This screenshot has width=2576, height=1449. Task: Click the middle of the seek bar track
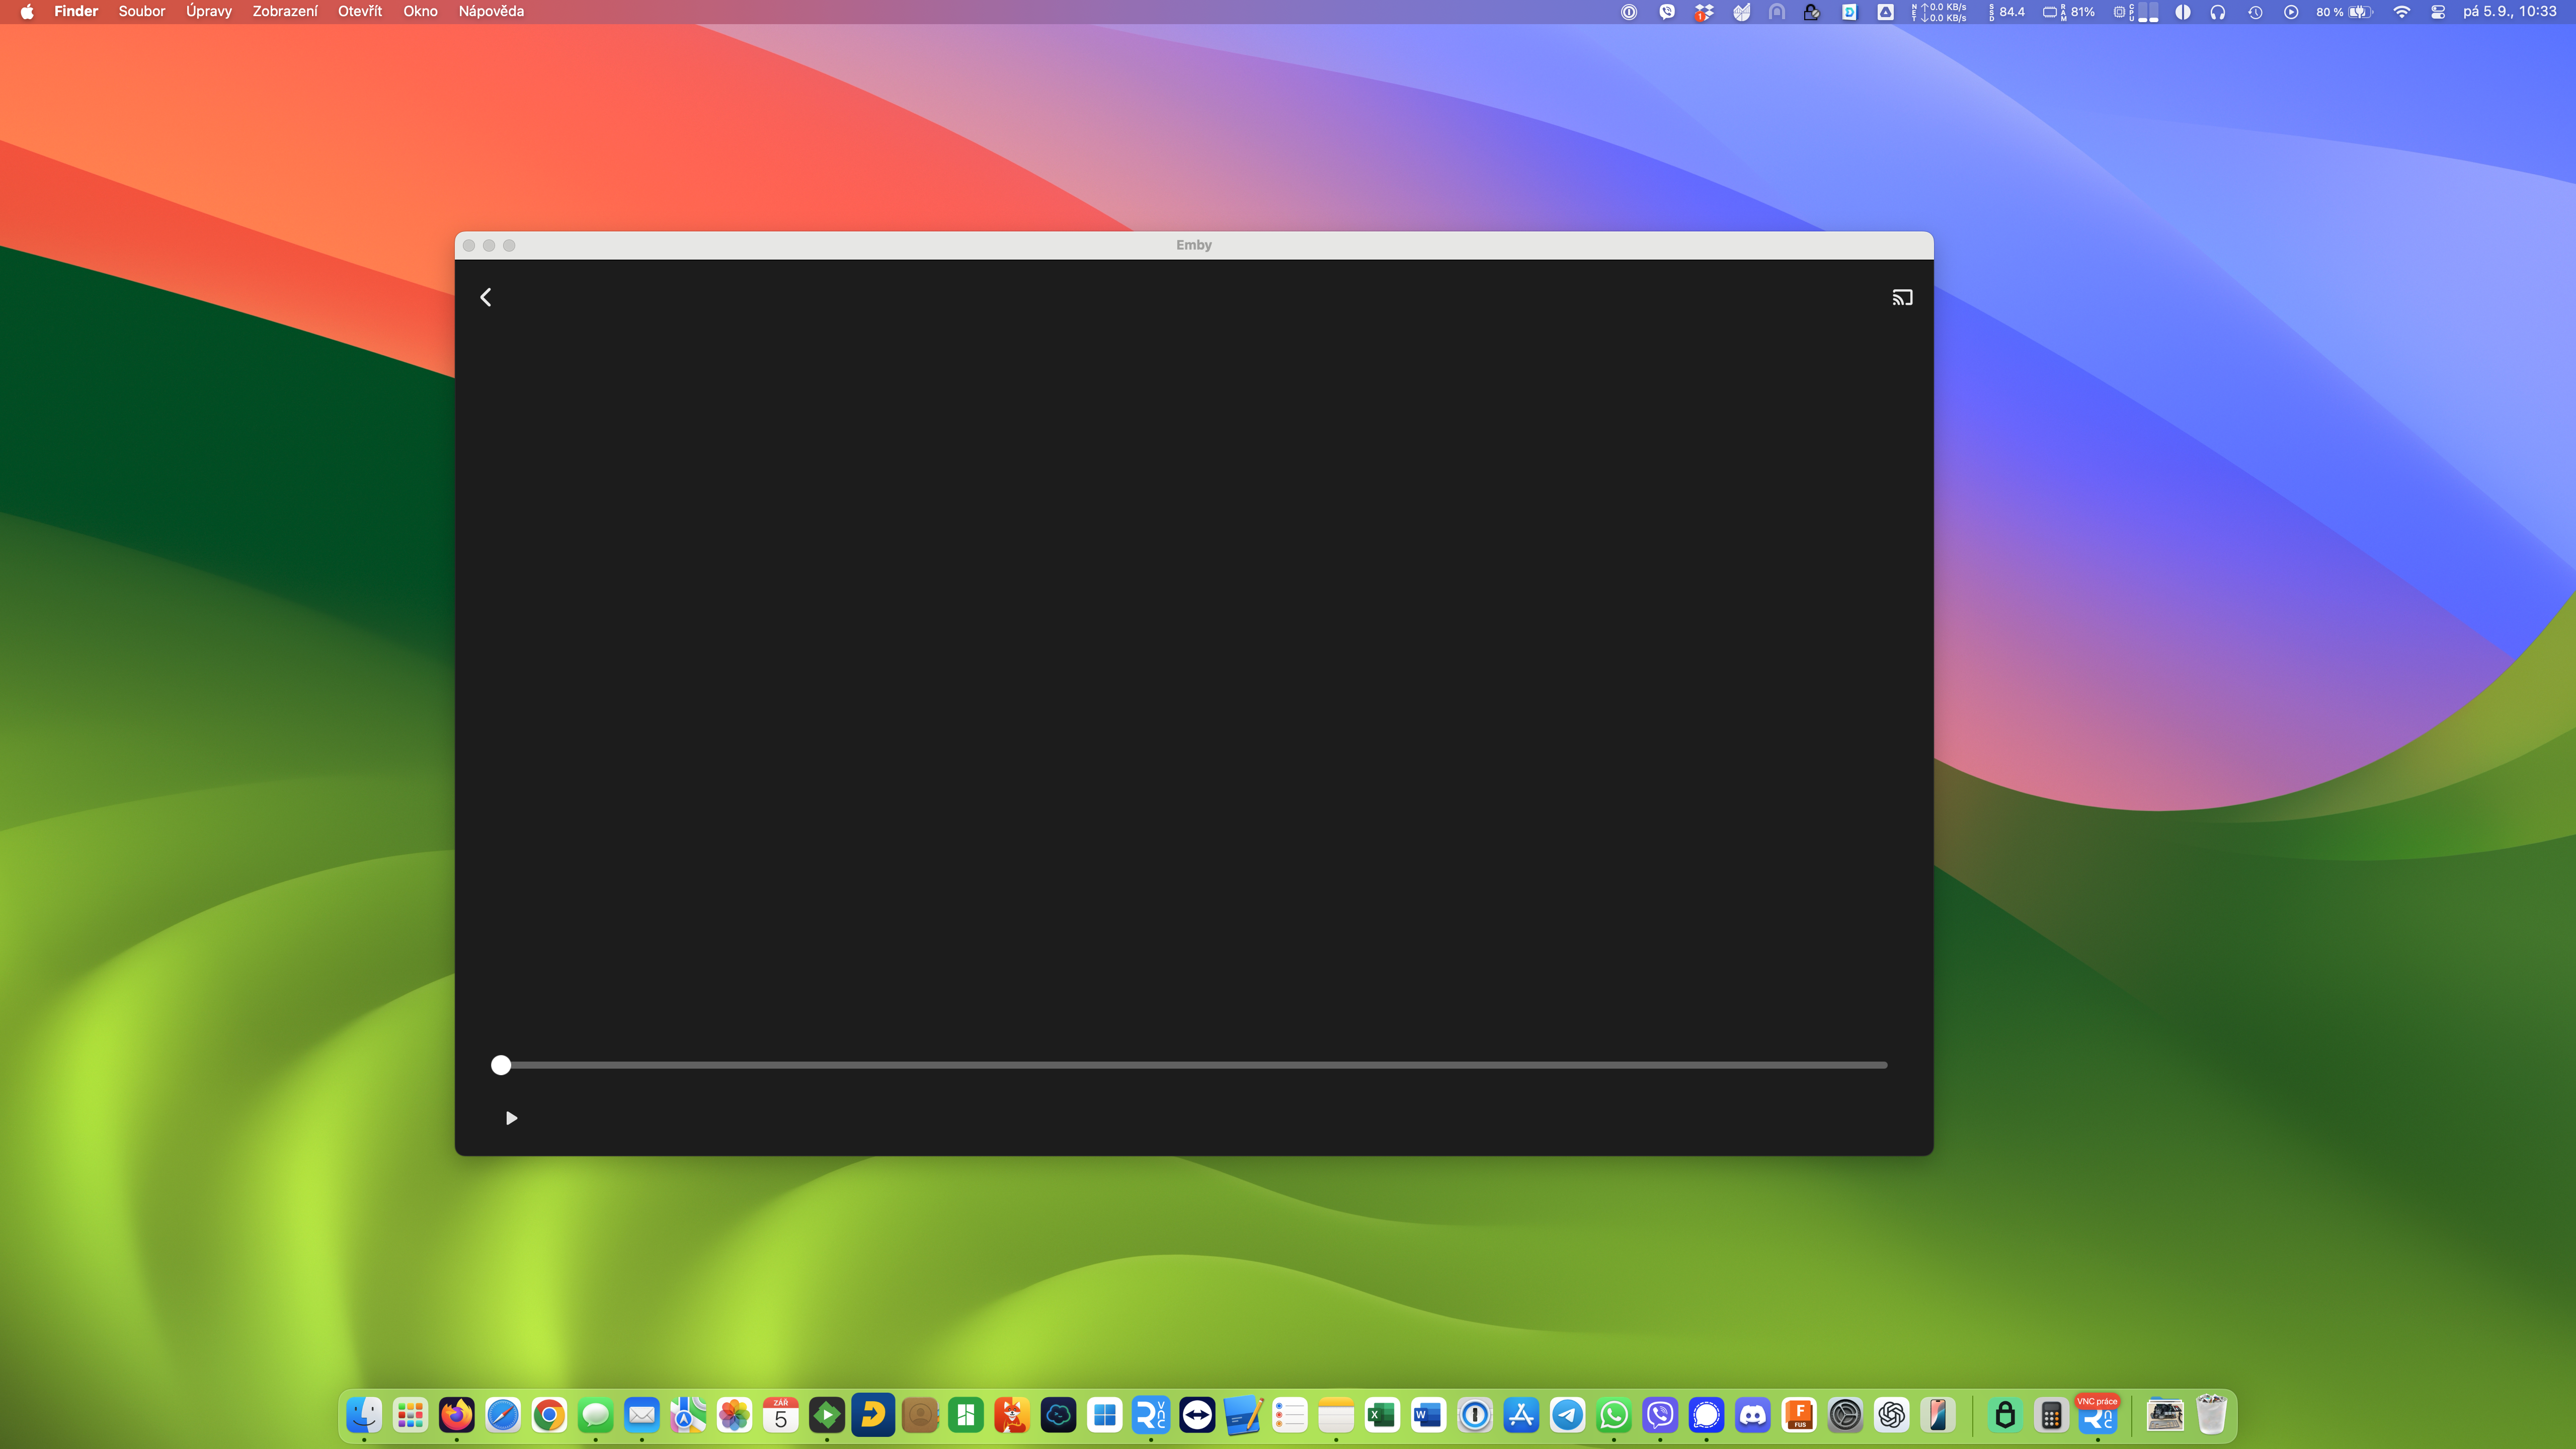tap(1194, 1065)
